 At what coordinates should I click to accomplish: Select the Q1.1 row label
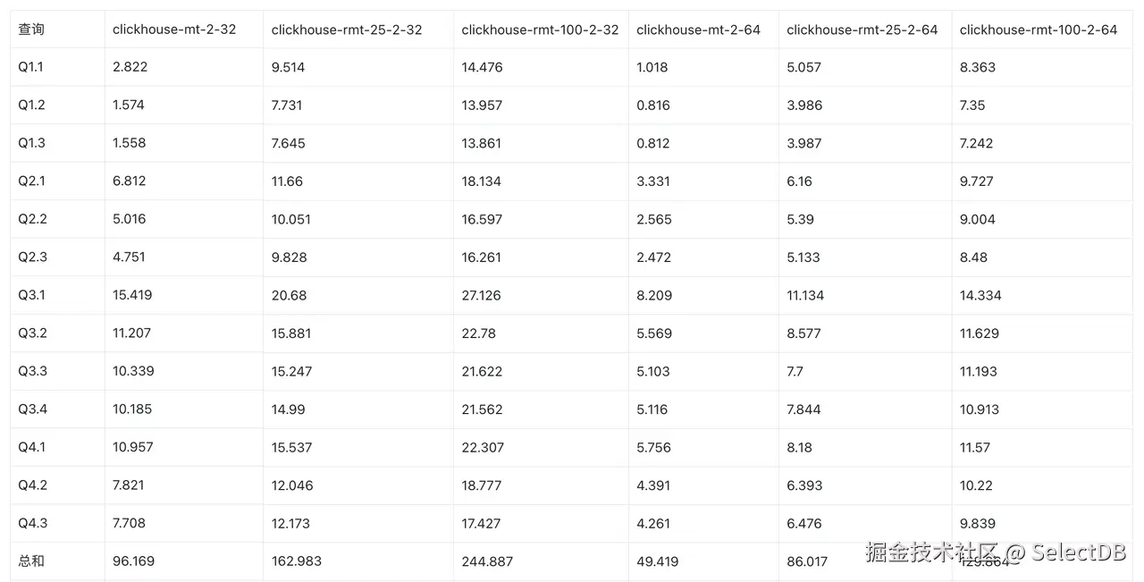tap(30, 67)
